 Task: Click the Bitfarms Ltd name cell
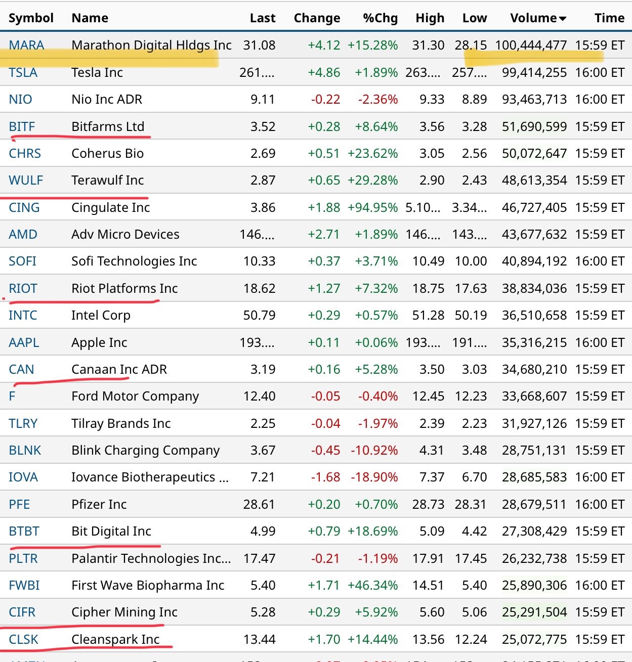108,126
